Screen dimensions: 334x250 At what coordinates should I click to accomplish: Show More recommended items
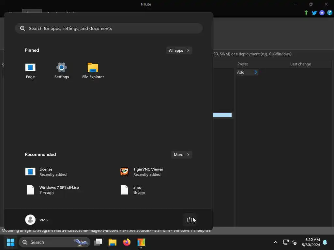[181, 155]
